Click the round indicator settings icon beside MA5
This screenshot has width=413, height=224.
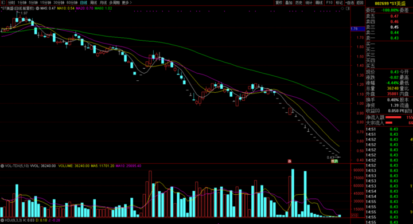pos(37,9)
